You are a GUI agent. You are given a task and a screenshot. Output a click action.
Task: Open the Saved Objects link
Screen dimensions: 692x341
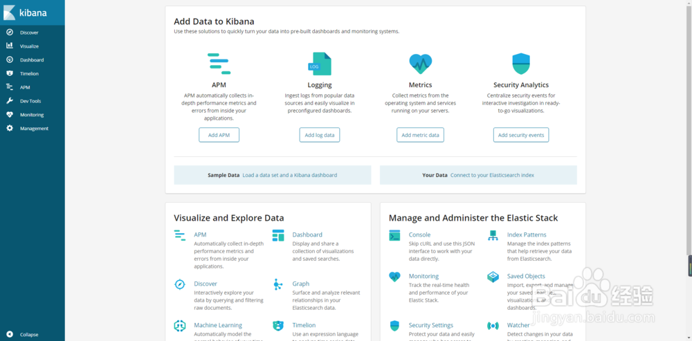click(x=526, y=276)
